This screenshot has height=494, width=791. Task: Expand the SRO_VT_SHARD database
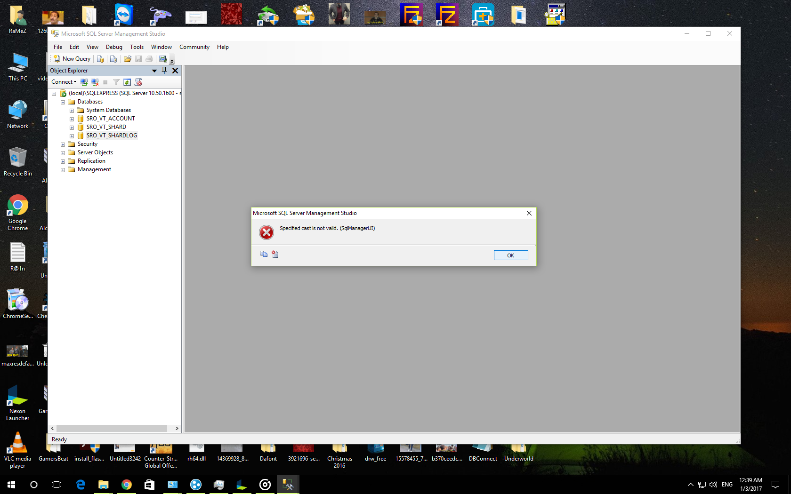(x=72, y=127)
